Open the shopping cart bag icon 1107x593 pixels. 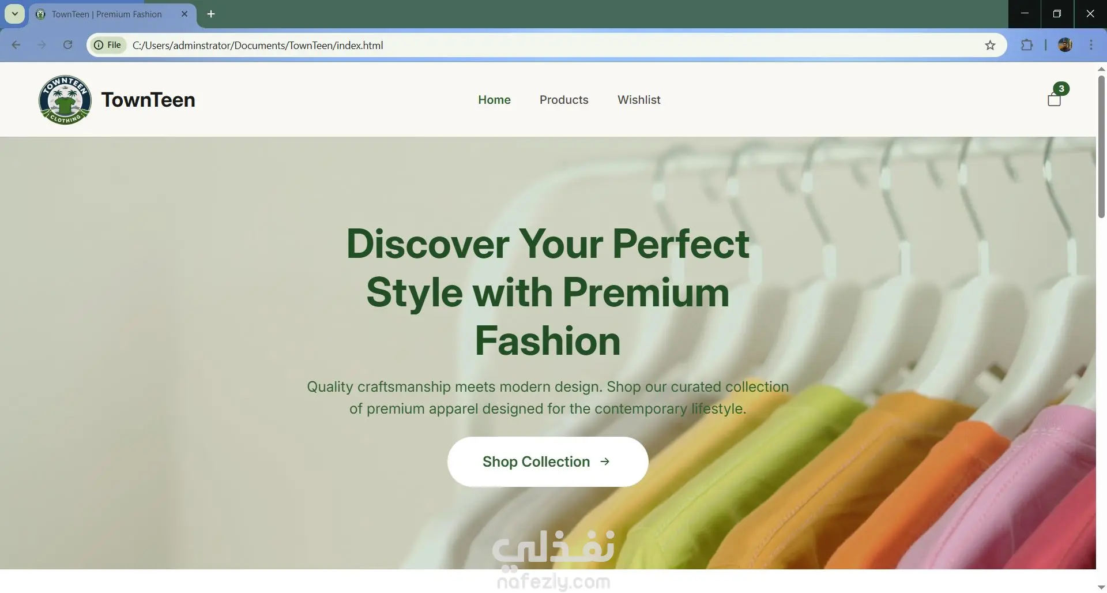tap(1054, 100)
